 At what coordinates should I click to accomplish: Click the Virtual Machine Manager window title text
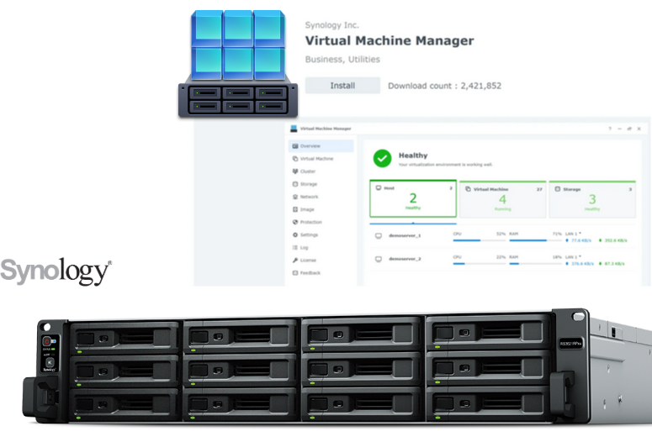pos(326,129)
